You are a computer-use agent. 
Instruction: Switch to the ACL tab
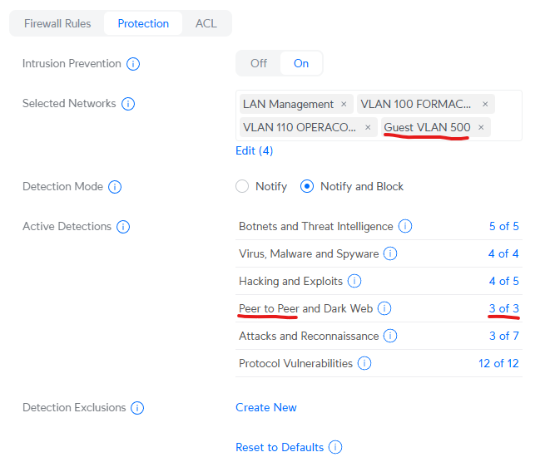click(206, 23)
